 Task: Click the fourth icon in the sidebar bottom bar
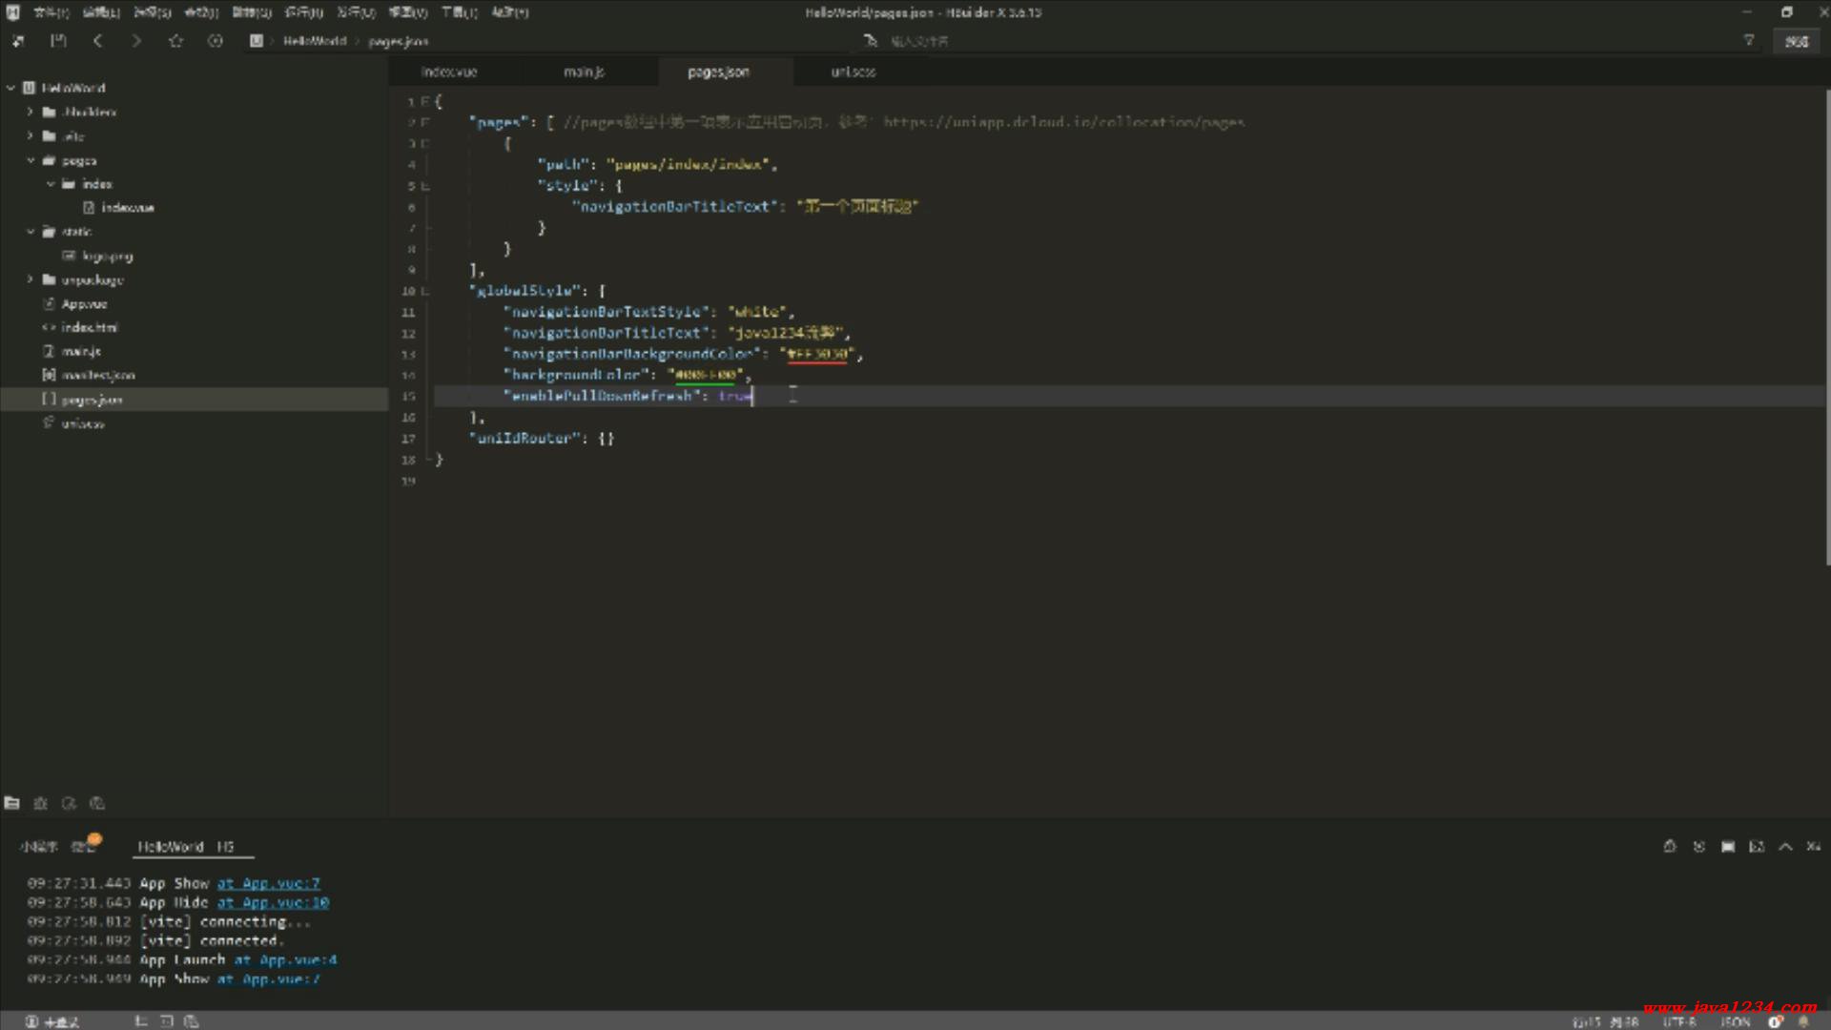pos(97,803)
